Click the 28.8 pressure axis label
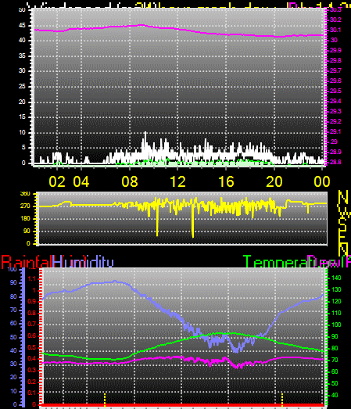The image size is (351, 409). (335, 162)
